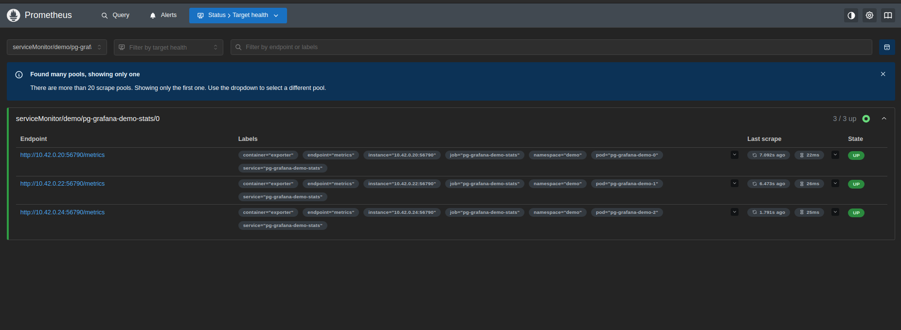The height and width of the screenshot is (330, 901).
Task: Open the 10.42.0.22:56790 metrics link
Action: pyautogui.click(x=62, y=184)
